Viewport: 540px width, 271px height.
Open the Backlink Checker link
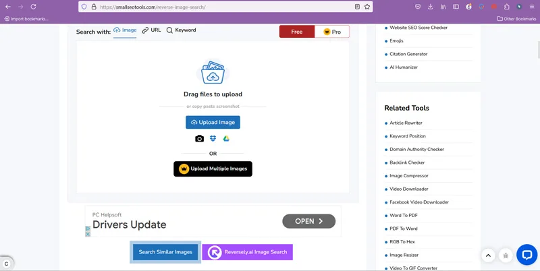[x=407, y=162]
